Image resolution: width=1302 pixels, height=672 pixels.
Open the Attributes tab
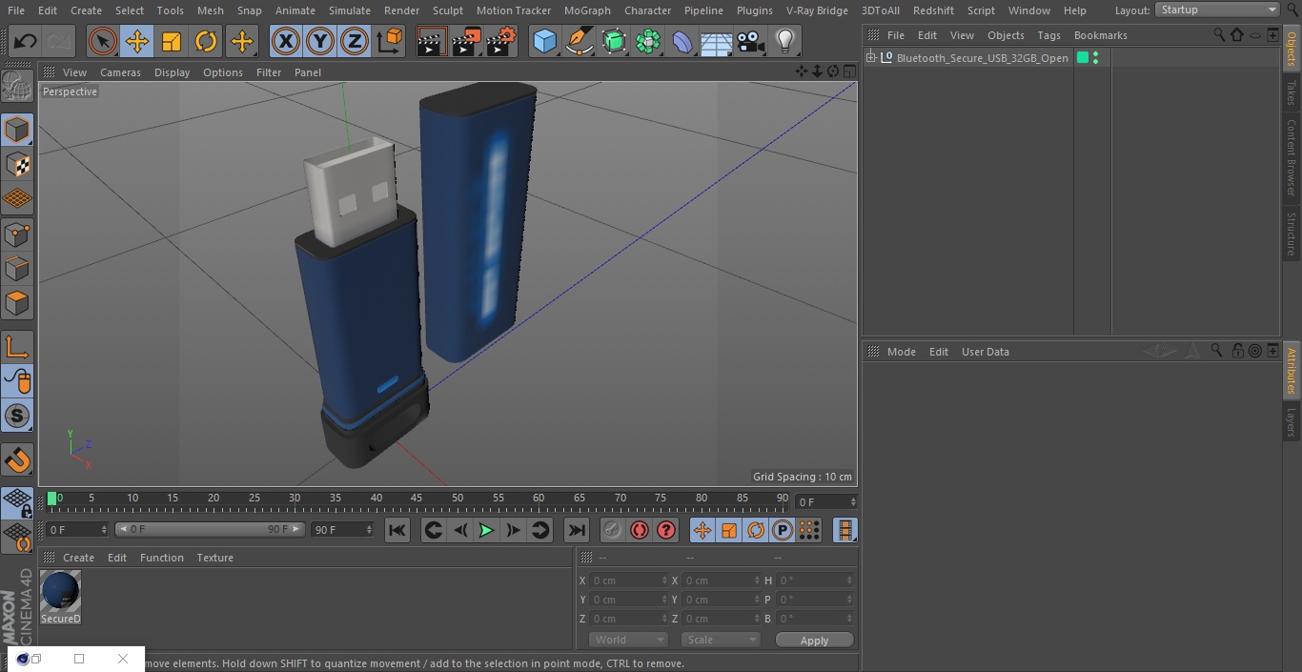tap(1292, 371)
